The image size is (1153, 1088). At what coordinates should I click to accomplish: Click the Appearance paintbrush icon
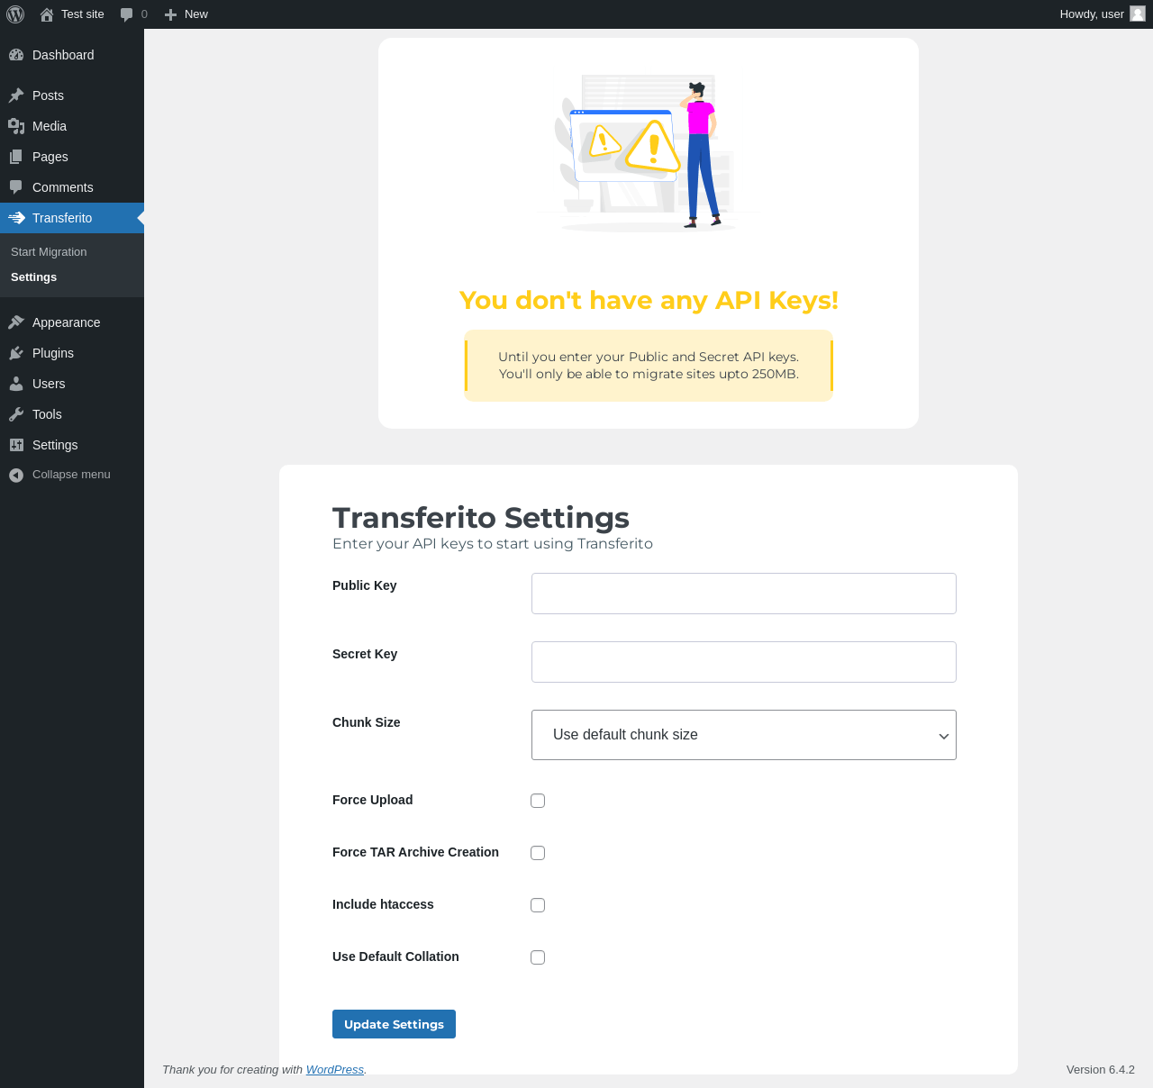click(x=16, y=322)
